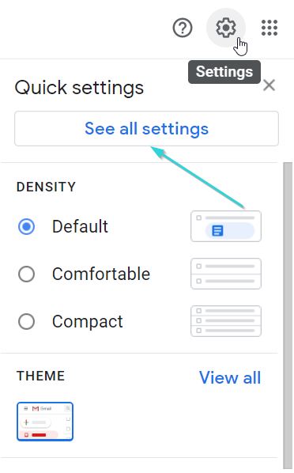Click the Quick settings panel title
Viewport: 294px width, 473px height.
[x=79, y=88]
